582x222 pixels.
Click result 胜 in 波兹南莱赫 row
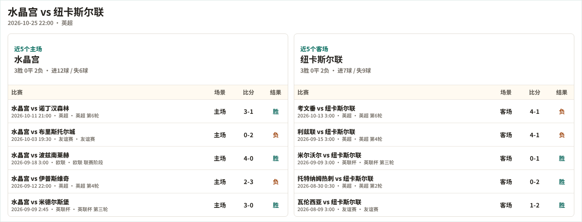276,158
